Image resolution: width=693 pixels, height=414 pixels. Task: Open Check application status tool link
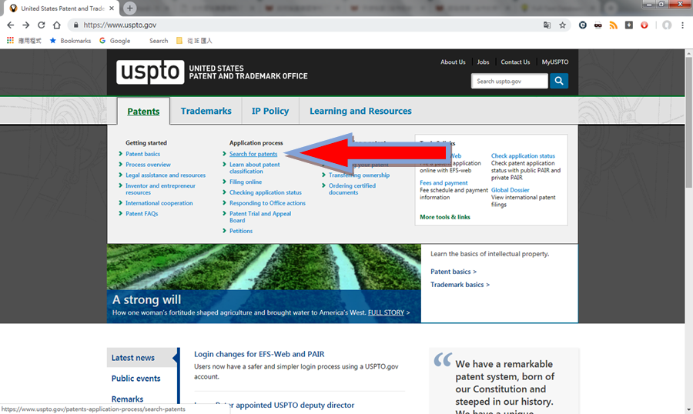523,155
